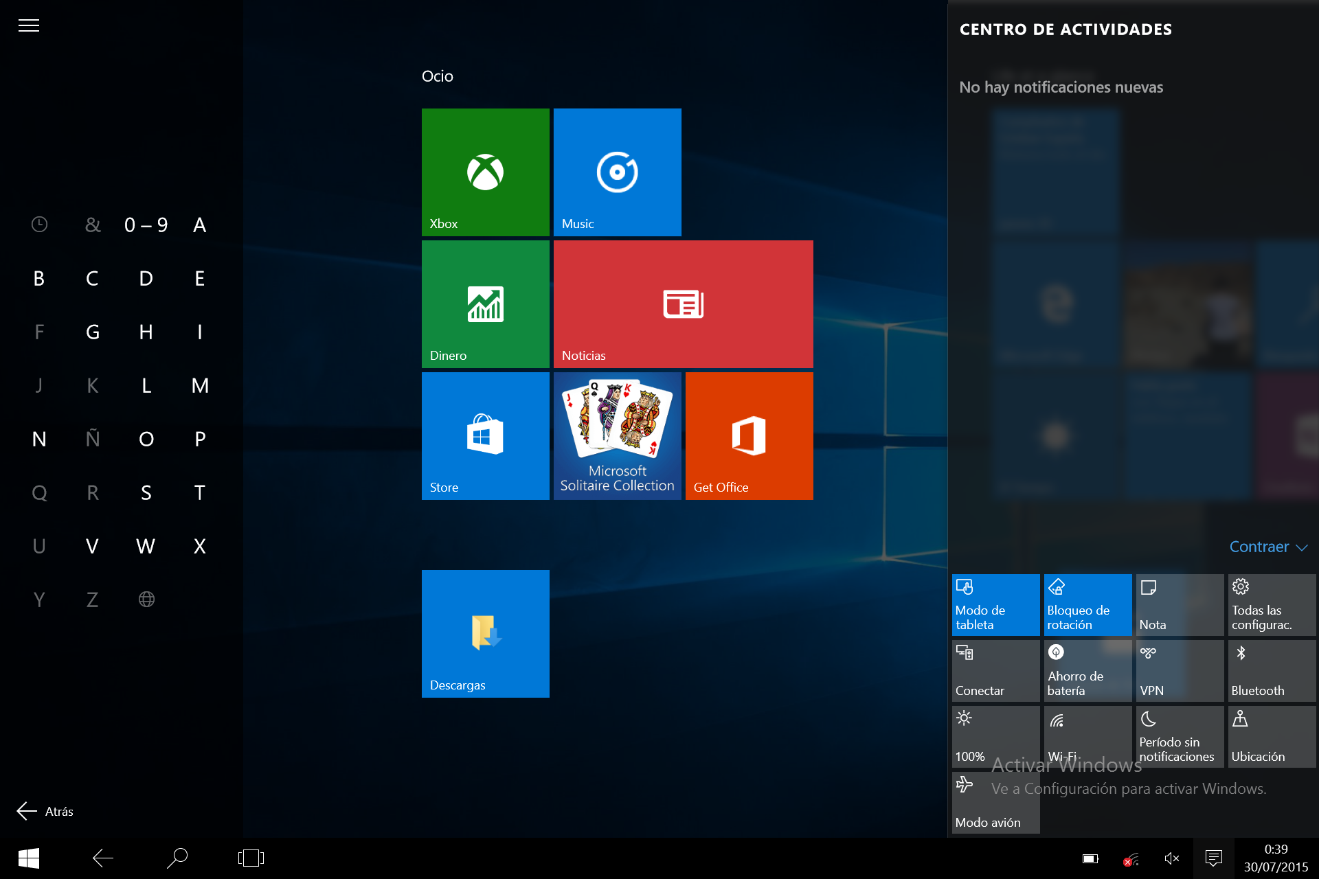Go back using Atrás

pyautogui.click(x=45, y=811)
